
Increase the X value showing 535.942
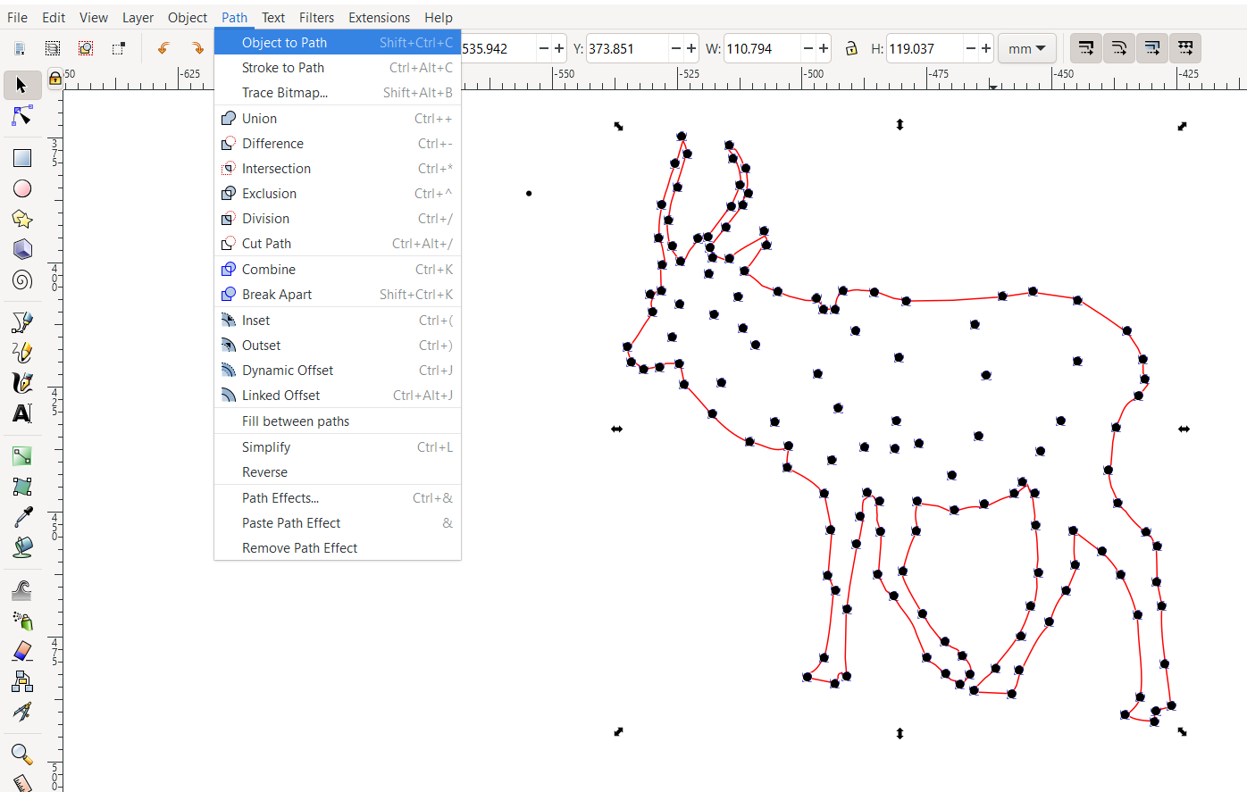pos(559,48)
